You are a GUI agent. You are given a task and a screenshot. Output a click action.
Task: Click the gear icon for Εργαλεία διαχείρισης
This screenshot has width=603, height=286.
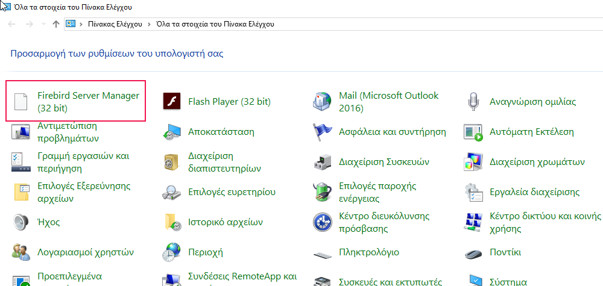pyautogui.click(x=473, y=193)
